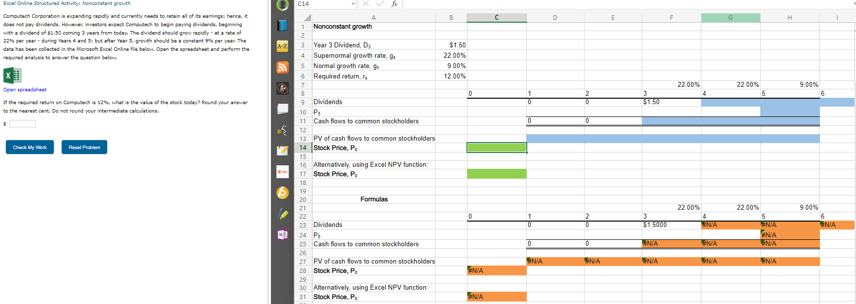The width and height of the screenshot is (856, 304).
Task: Click the Check My Work button
Action: point(30,147)
